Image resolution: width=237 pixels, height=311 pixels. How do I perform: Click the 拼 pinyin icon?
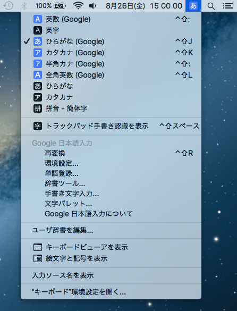(38, 108)
